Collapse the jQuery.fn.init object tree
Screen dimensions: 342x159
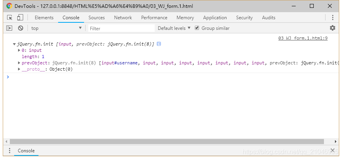(14, 44)
